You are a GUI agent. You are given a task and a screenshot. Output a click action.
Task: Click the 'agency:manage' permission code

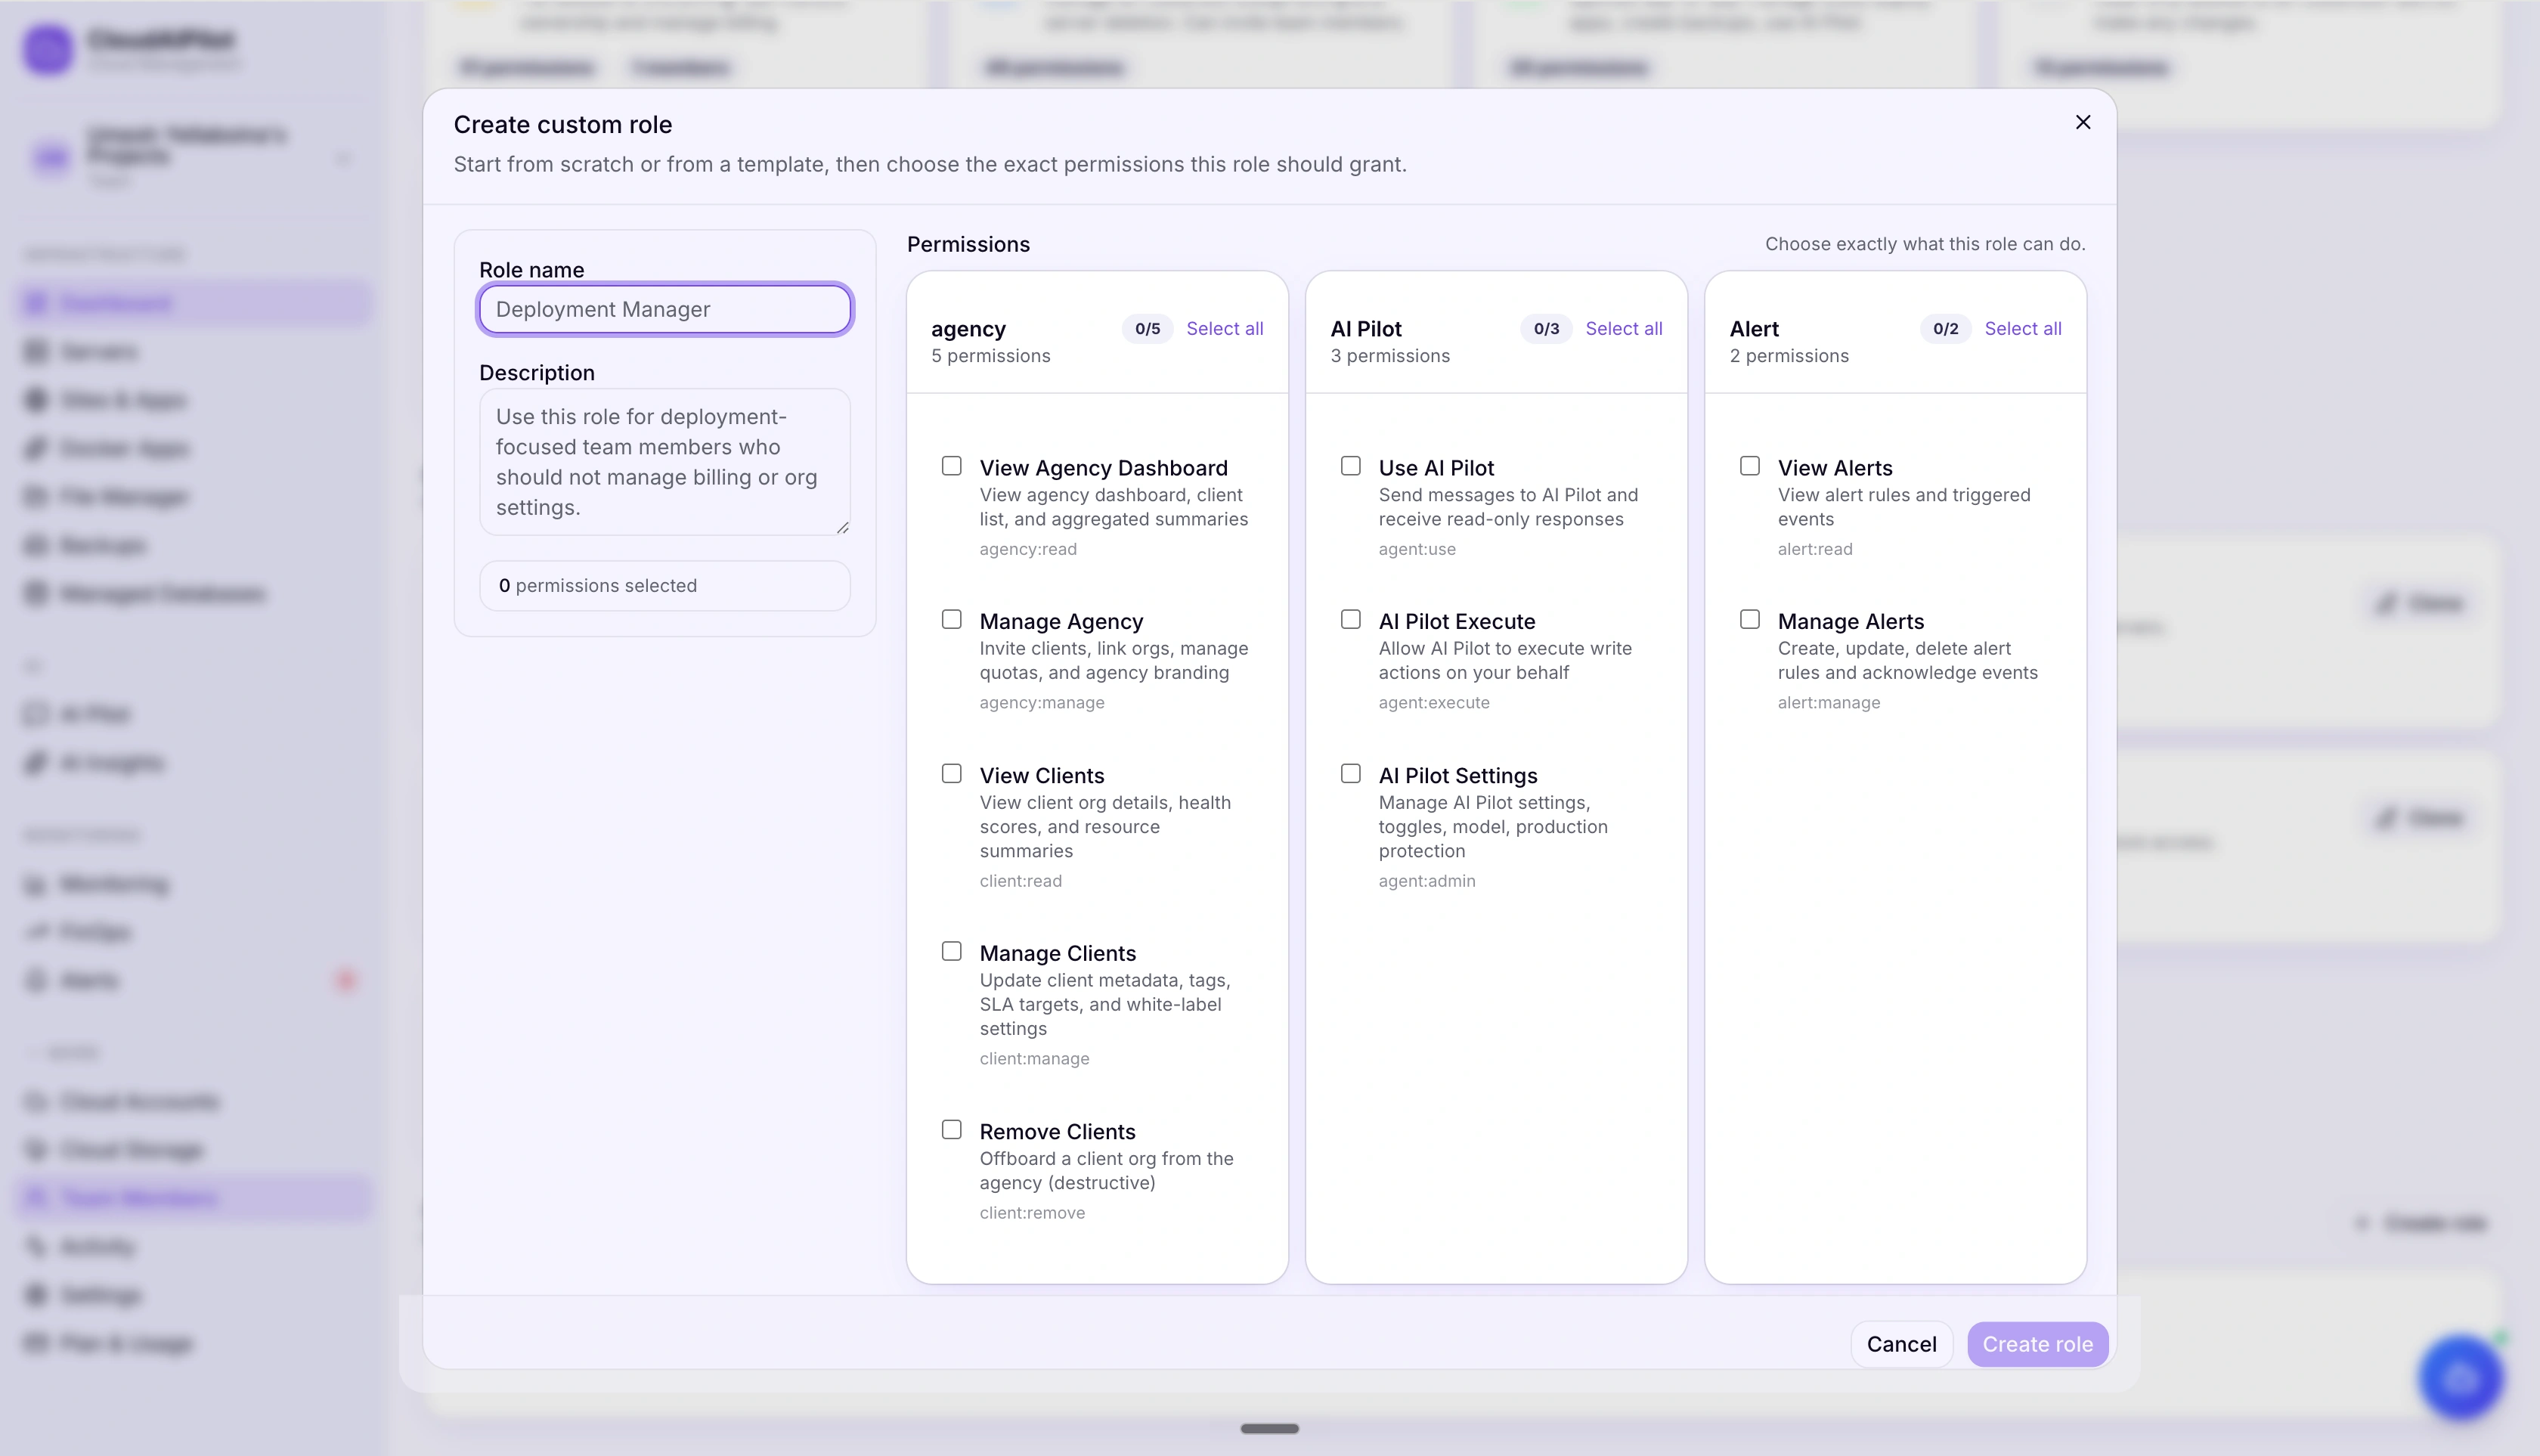pyautogui.click(x=1042, y=703)
